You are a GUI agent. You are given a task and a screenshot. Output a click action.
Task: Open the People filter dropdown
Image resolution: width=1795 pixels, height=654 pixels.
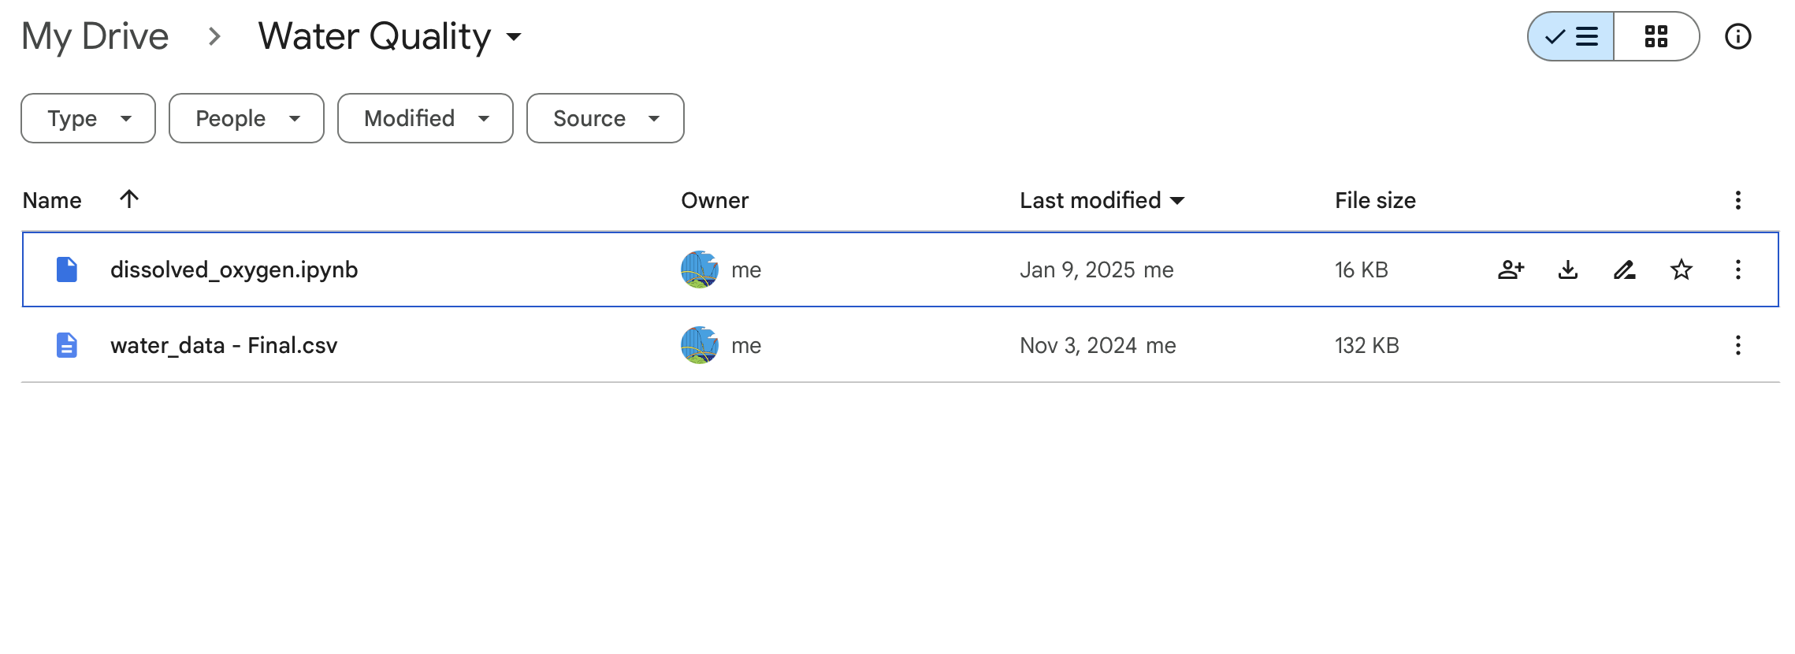(247, 118)
